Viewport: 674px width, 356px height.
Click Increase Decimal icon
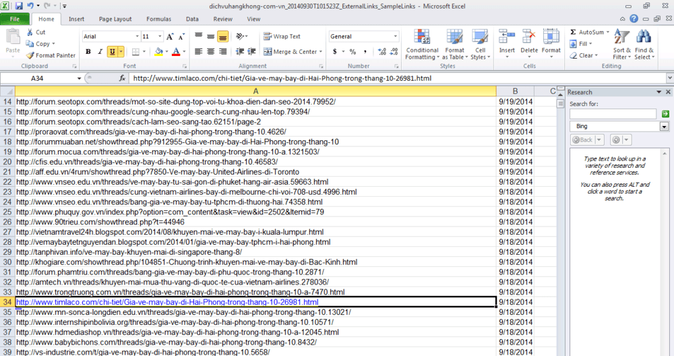(381, 52)
